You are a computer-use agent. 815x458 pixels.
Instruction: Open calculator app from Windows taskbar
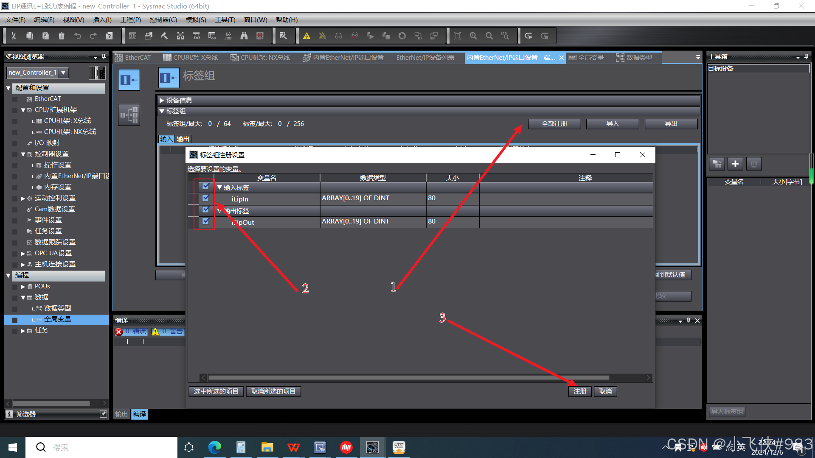click(x=241, y=447)
